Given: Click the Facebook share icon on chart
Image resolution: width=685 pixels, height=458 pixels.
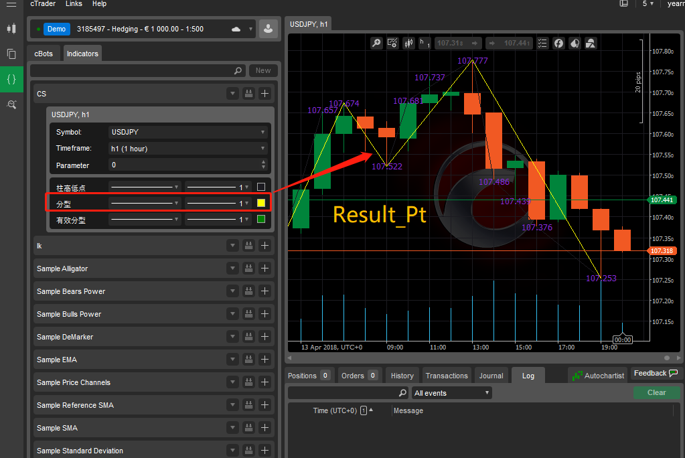Looking at the screenshot, I should pos(558,43).
